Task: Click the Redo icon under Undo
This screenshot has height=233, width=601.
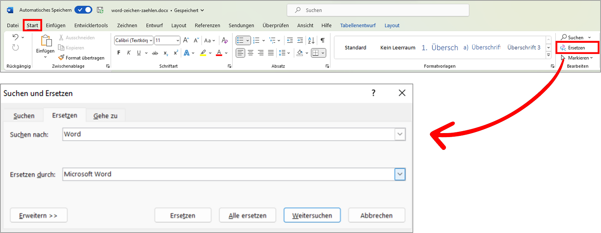Action: (x=16, y=48)
